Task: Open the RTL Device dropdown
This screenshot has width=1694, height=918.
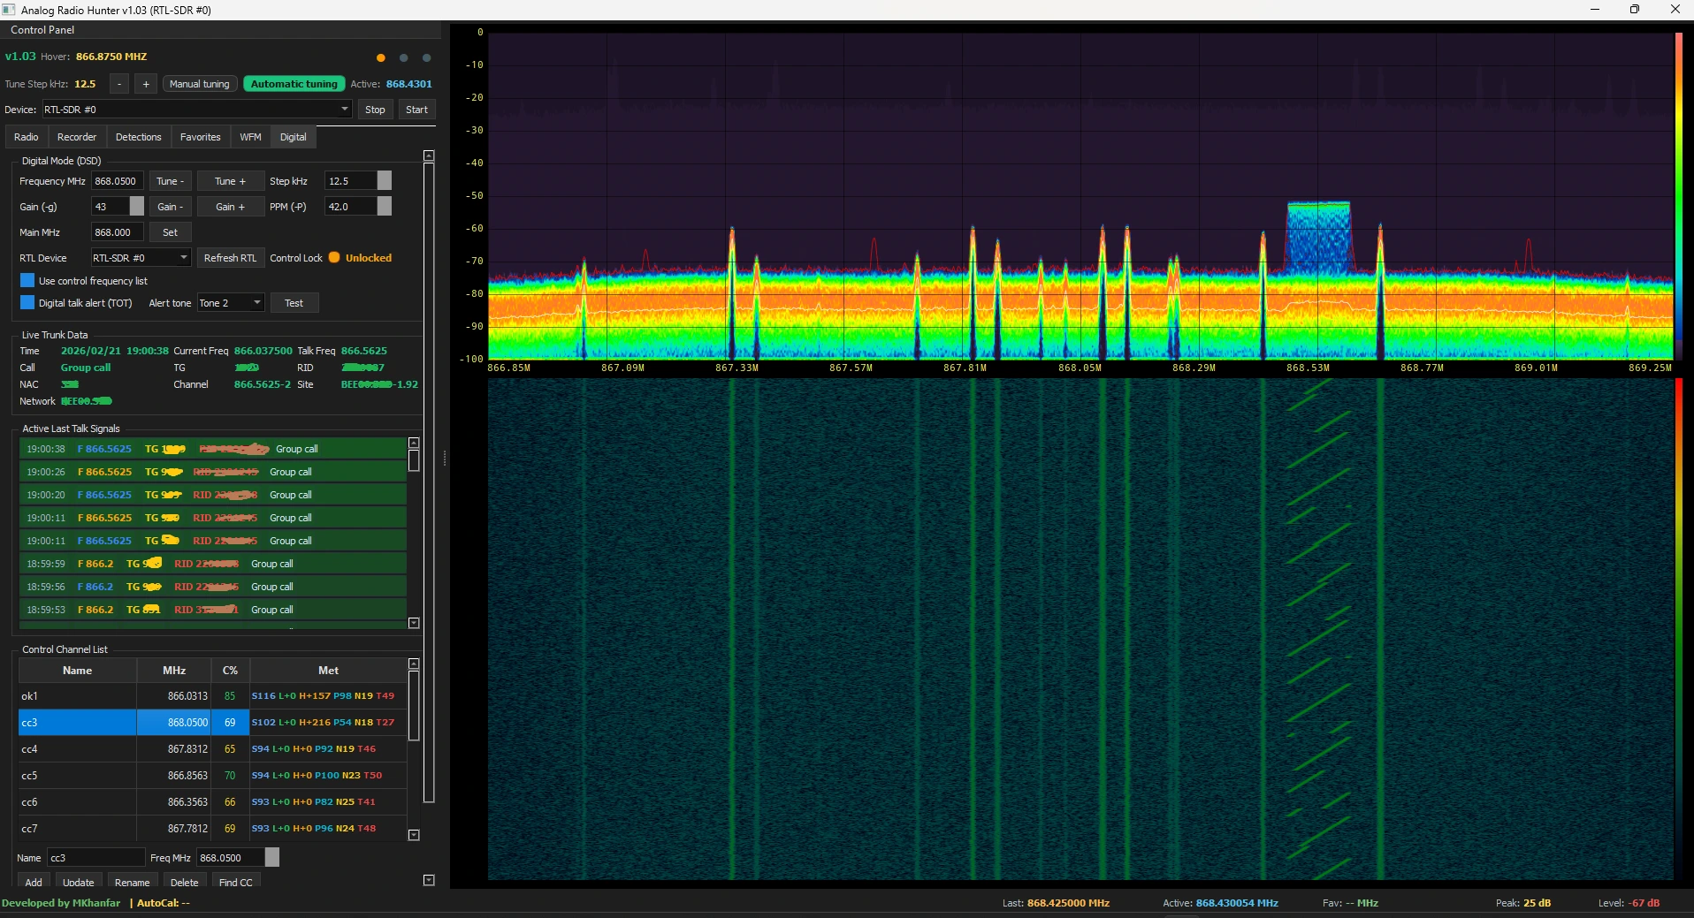Action: [183, 258]
